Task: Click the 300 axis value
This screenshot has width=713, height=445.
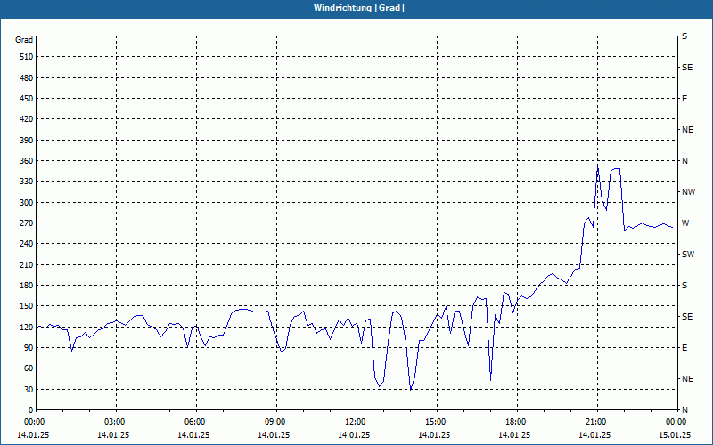Action: coord(27,203)
